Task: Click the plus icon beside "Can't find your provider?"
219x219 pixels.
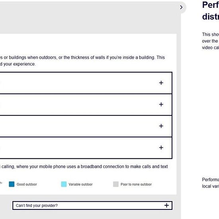Action: [166, 205]
